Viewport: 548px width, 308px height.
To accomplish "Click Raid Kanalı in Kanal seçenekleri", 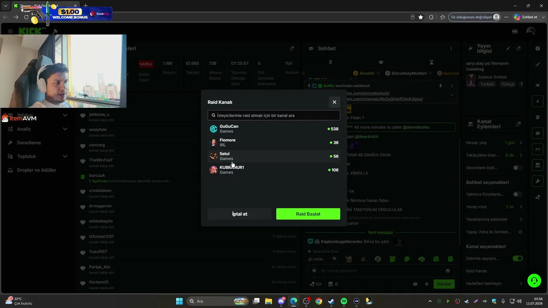I will pos(476,271).
